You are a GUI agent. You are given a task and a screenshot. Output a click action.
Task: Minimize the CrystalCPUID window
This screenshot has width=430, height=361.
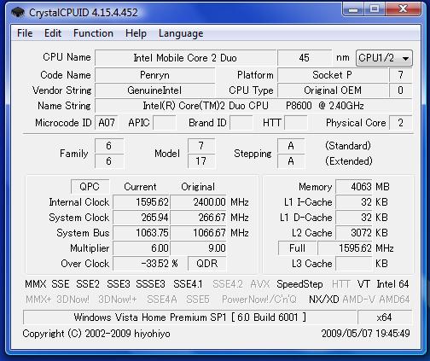coord(353,9)
